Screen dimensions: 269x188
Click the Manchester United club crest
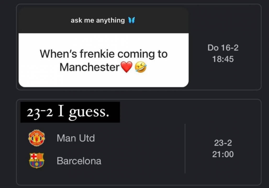pos(37,138)
